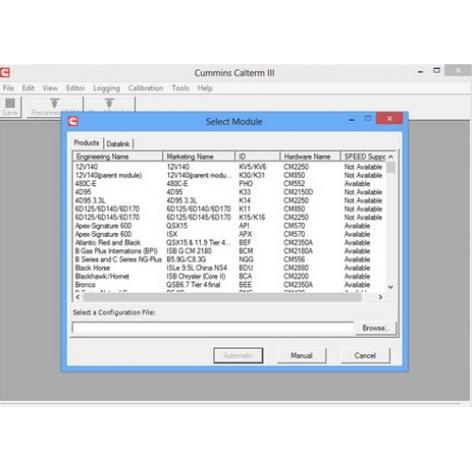Image resolution: width=472 pixels, height=472 pixels.
Task: Sort by ID column header
Action: pyautogui.click(x=258, y=157)
